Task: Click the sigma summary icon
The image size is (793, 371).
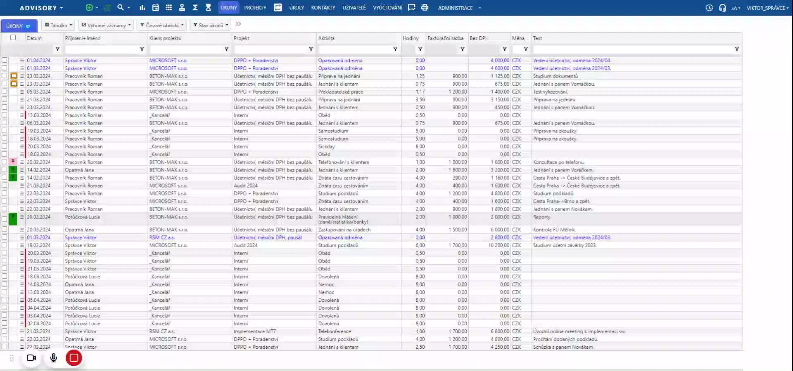Action: (x=195, y=7)
